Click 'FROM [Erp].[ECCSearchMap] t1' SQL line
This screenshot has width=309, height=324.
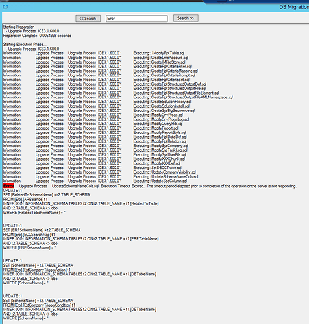tap(29, 235)
